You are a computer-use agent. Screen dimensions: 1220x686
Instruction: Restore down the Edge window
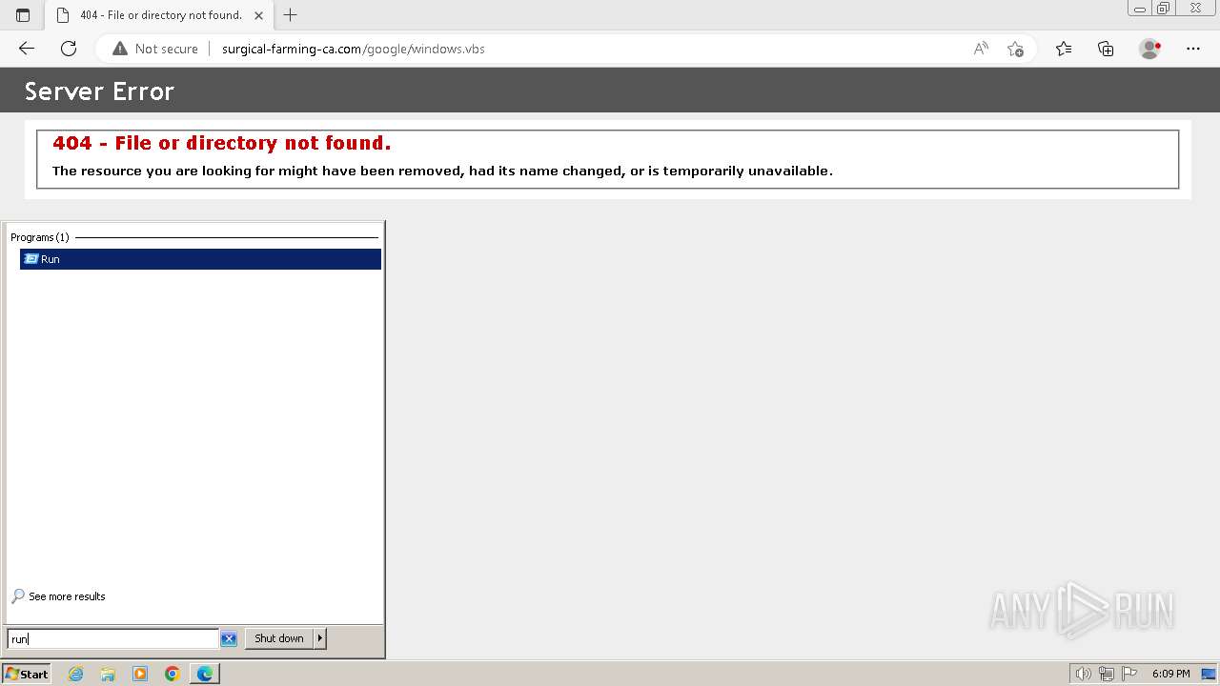pyautogui.click(x=1163, y=9)
